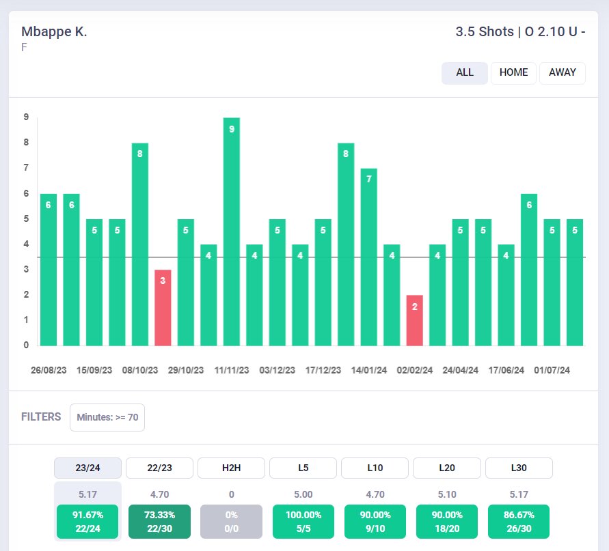Select the ALL venue filter
The height and width of the screenshot is (551, 609).
[x=464, y=72]
